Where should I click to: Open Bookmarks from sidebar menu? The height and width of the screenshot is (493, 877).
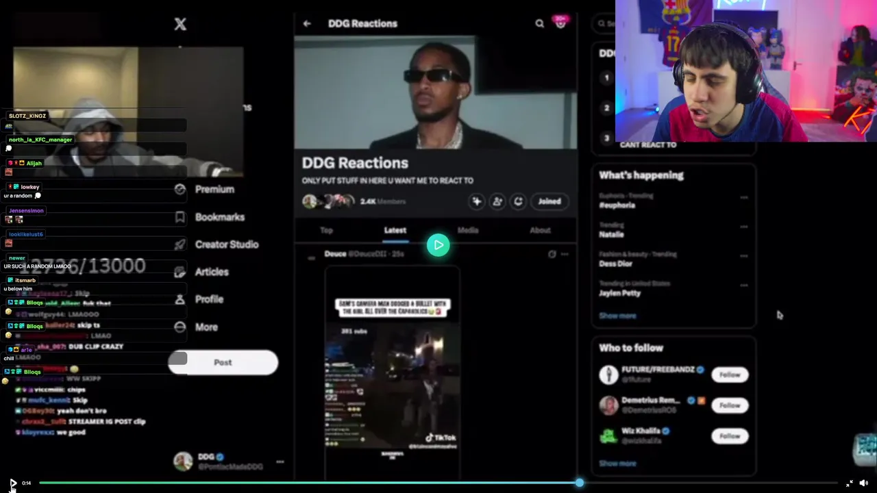219,217
